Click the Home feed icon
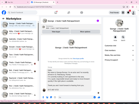This screenshot has height=104, width=139. (x=56, y=12)
